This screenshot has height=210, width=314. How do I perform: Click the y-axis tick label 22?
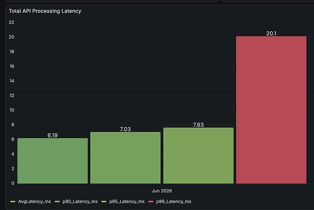12,22
